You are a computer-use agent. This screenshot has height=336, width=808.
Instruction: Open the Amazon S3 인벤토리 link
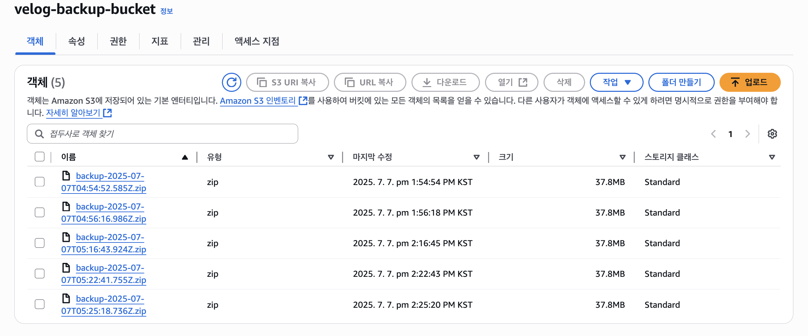pos(258,101)
